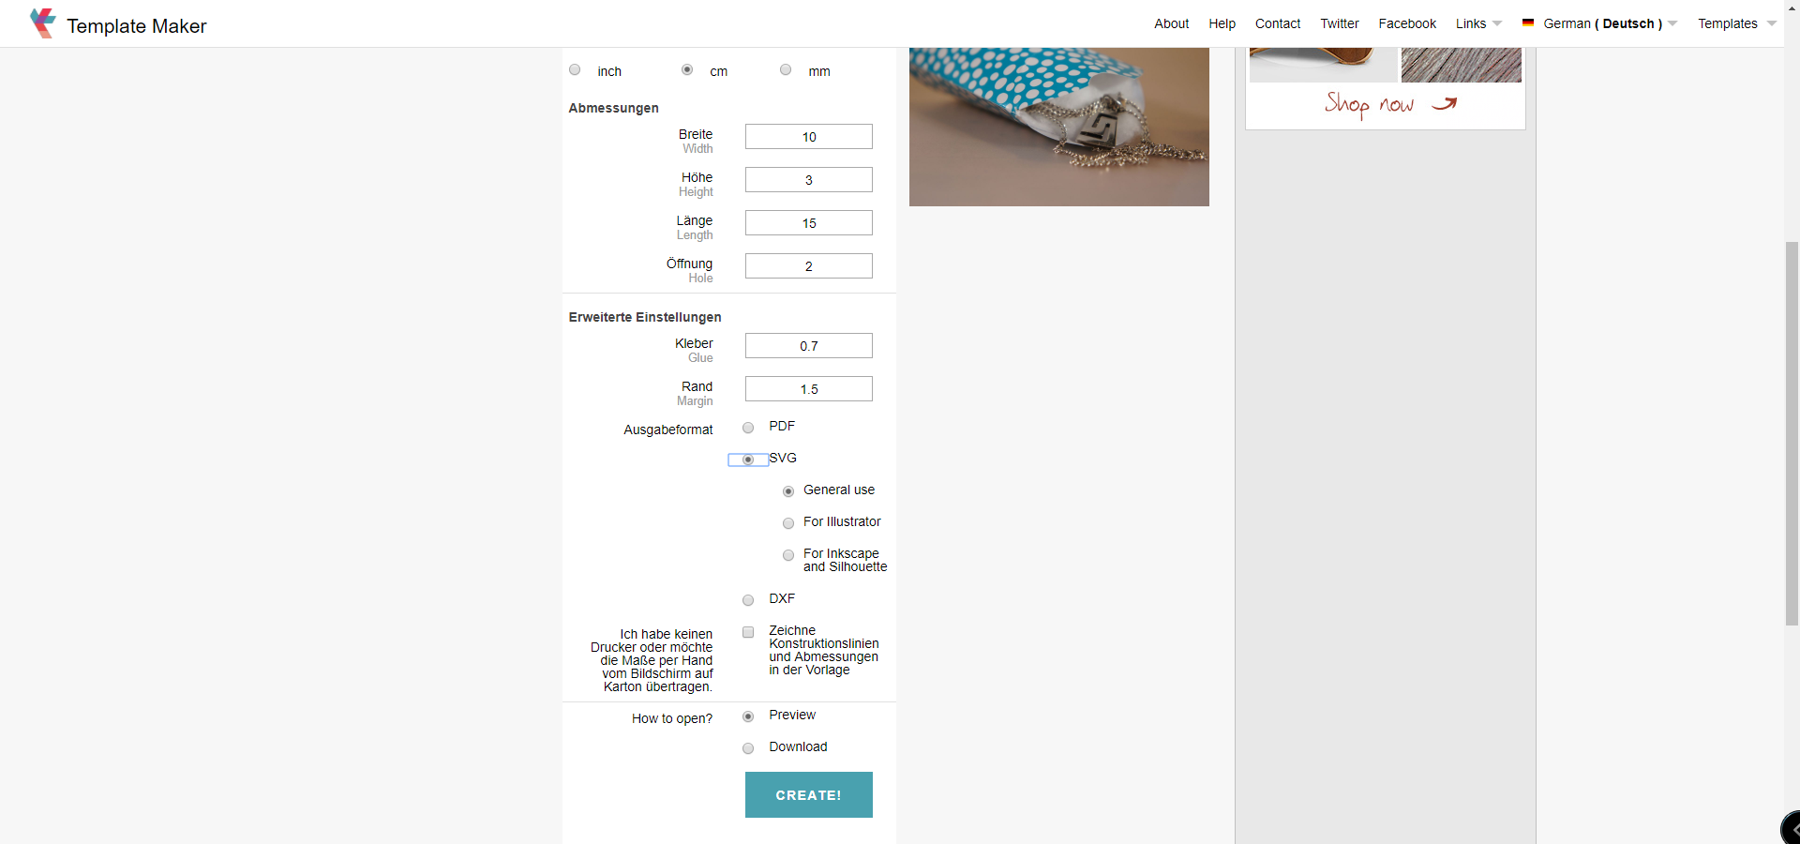1800x844 pixels.
Task: Click the German flag icon
Action: [1527, 23]
